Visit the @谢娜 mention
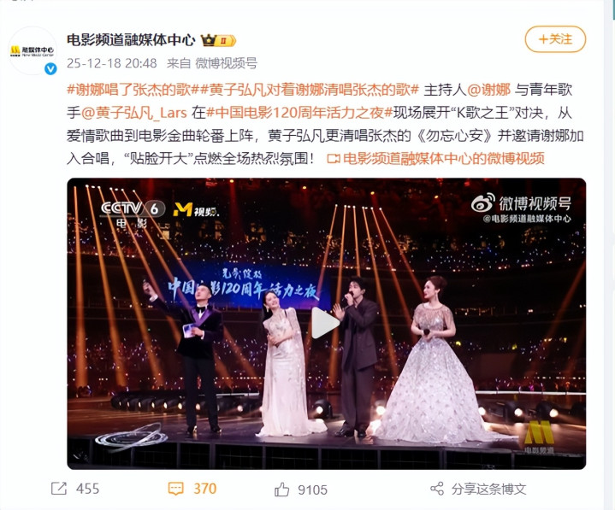 pyautogui.click(x=488, y=90)
